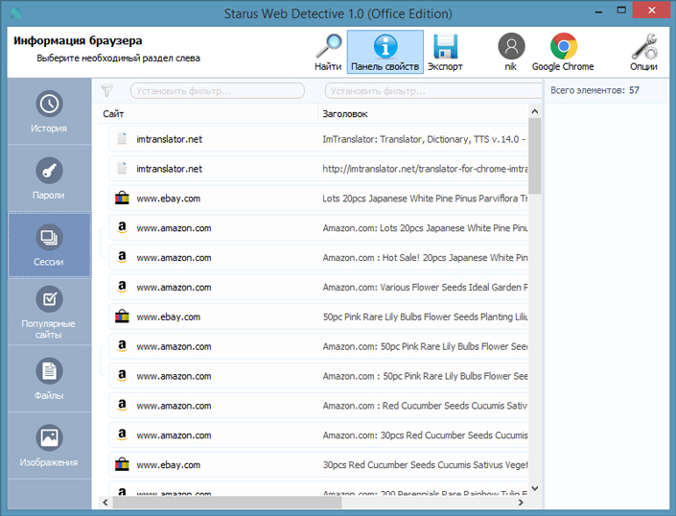The image size is (676, 516).
Task: Select the Сессии sidebar section
Action: pyautogui.click(x=49, y=245)
